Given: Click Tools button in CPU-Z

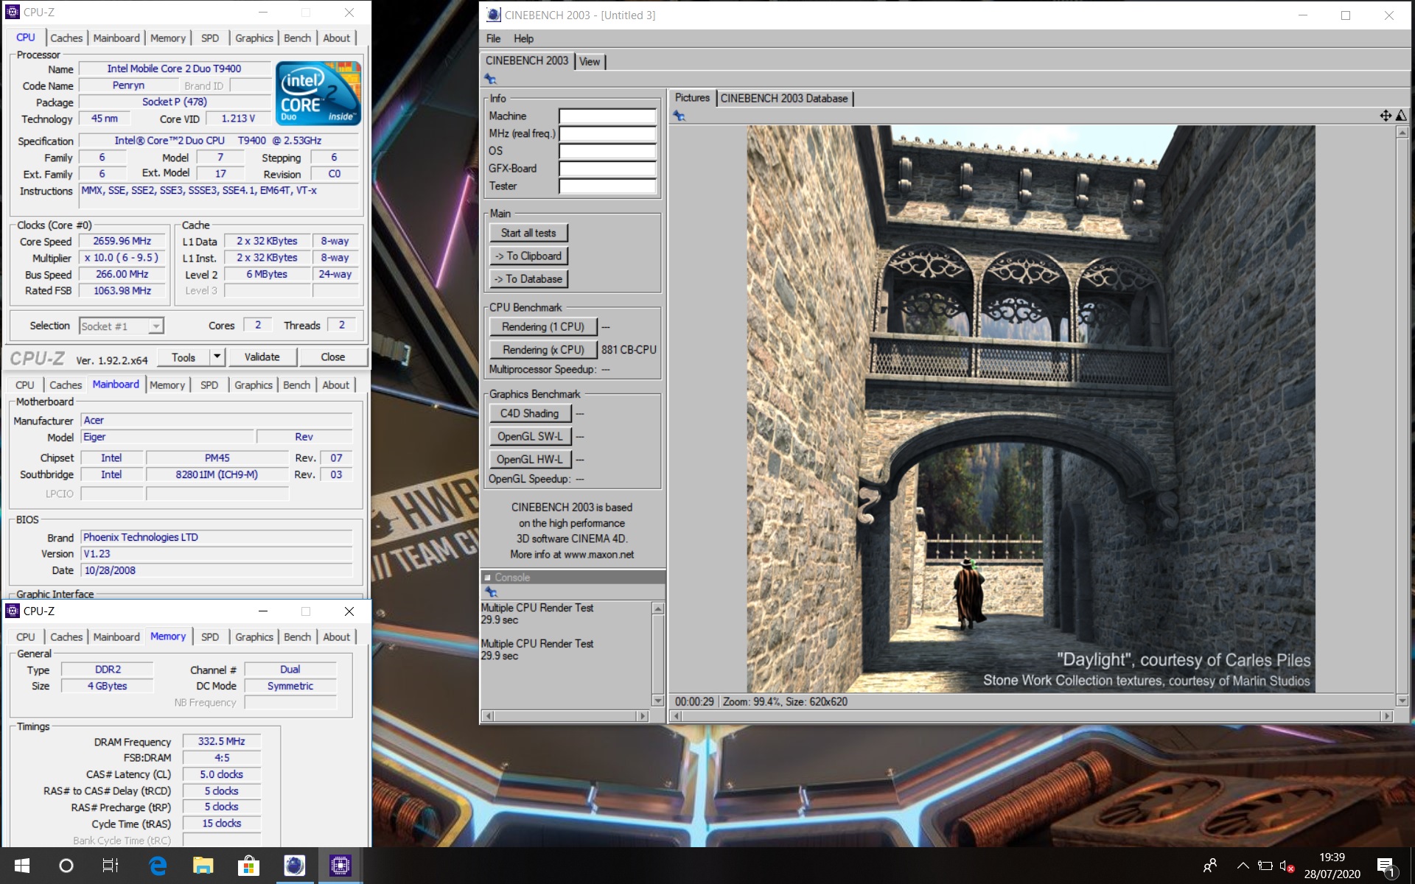Looking at the screenshot, I should 184,357.
